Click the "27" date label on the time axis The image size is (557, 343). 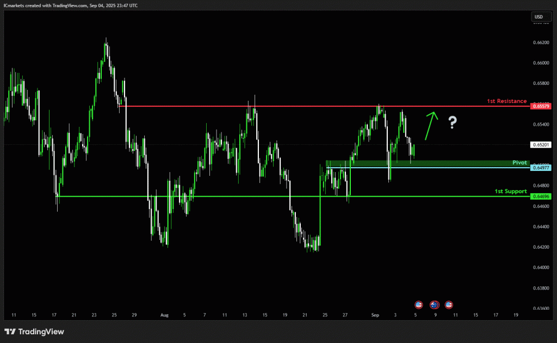[x=345, y=315]
